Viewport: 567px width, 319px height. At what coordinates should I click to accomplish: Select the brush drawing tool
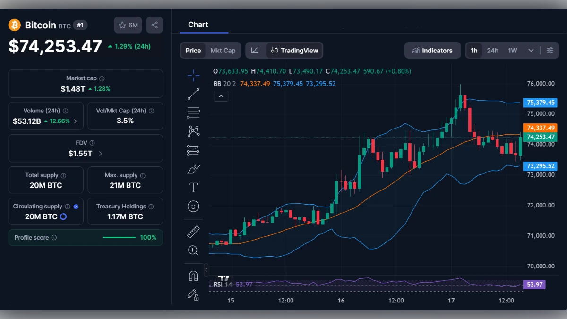pos(193,169)
